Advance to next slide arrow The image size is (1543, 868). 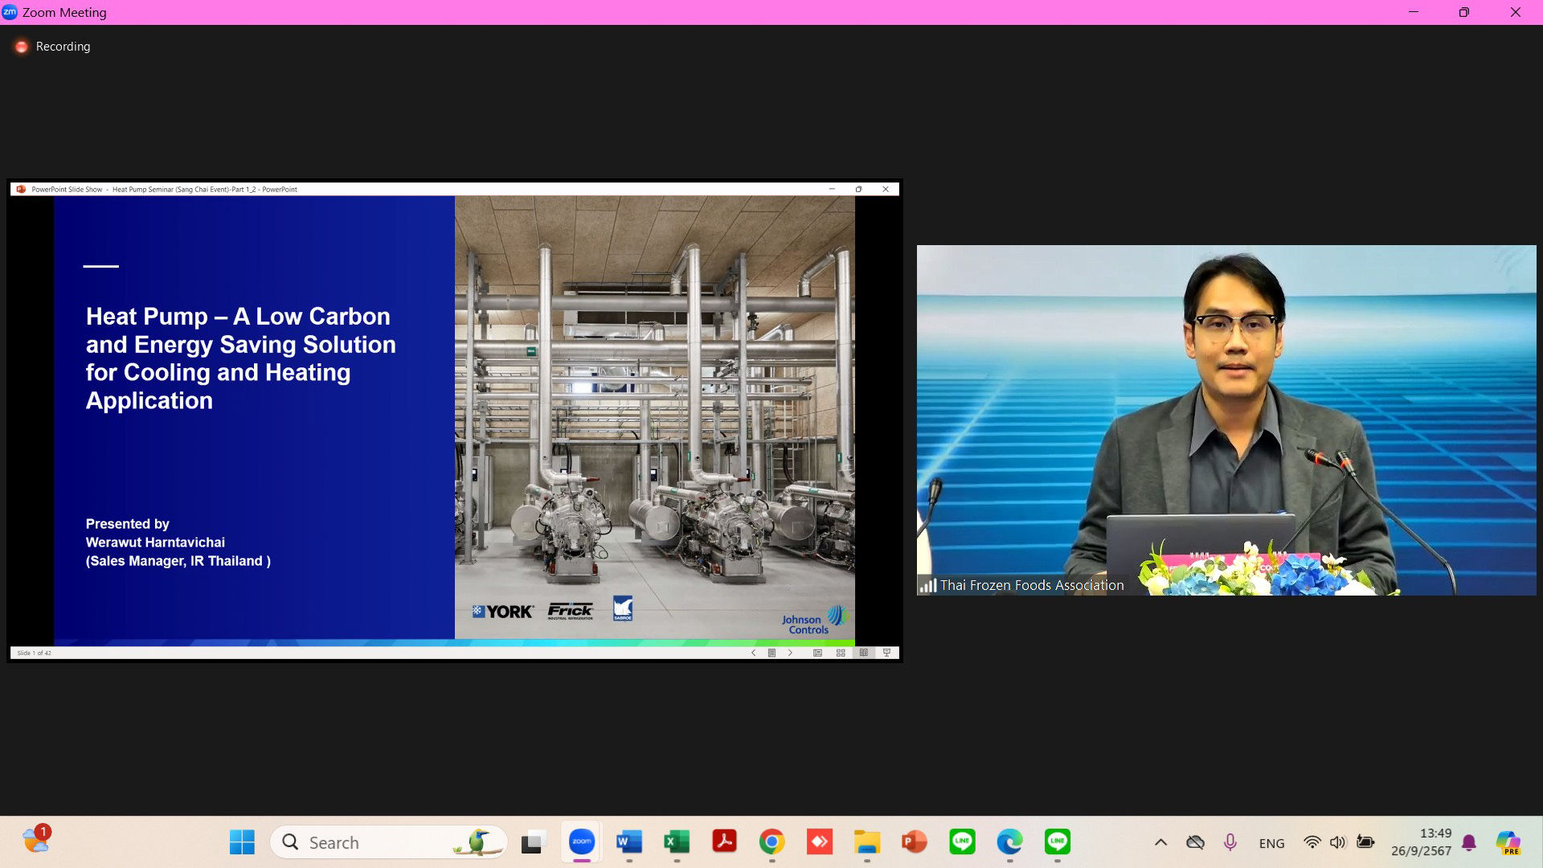coord(790,653)
